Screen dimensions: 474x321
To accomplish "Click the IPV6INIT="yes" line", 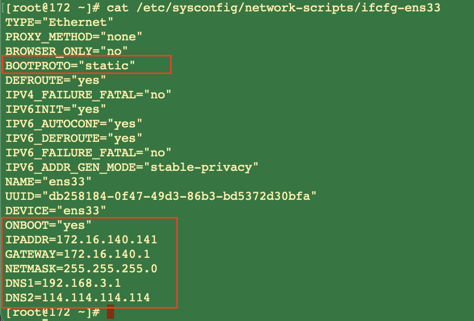I will click(x=55, y=109).
